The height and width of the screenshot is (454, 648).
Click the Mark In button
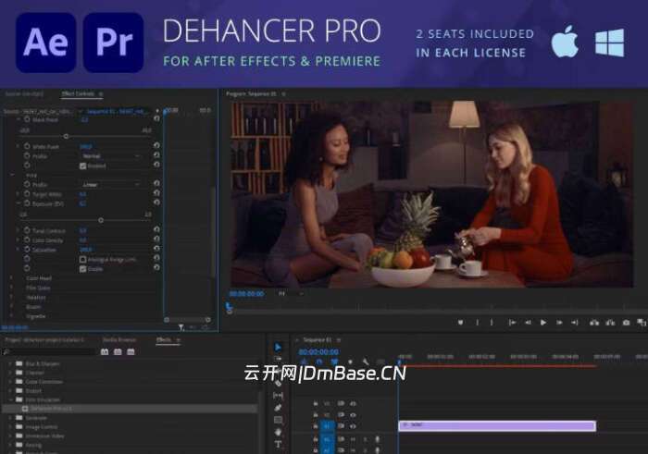tap(478, 323)
